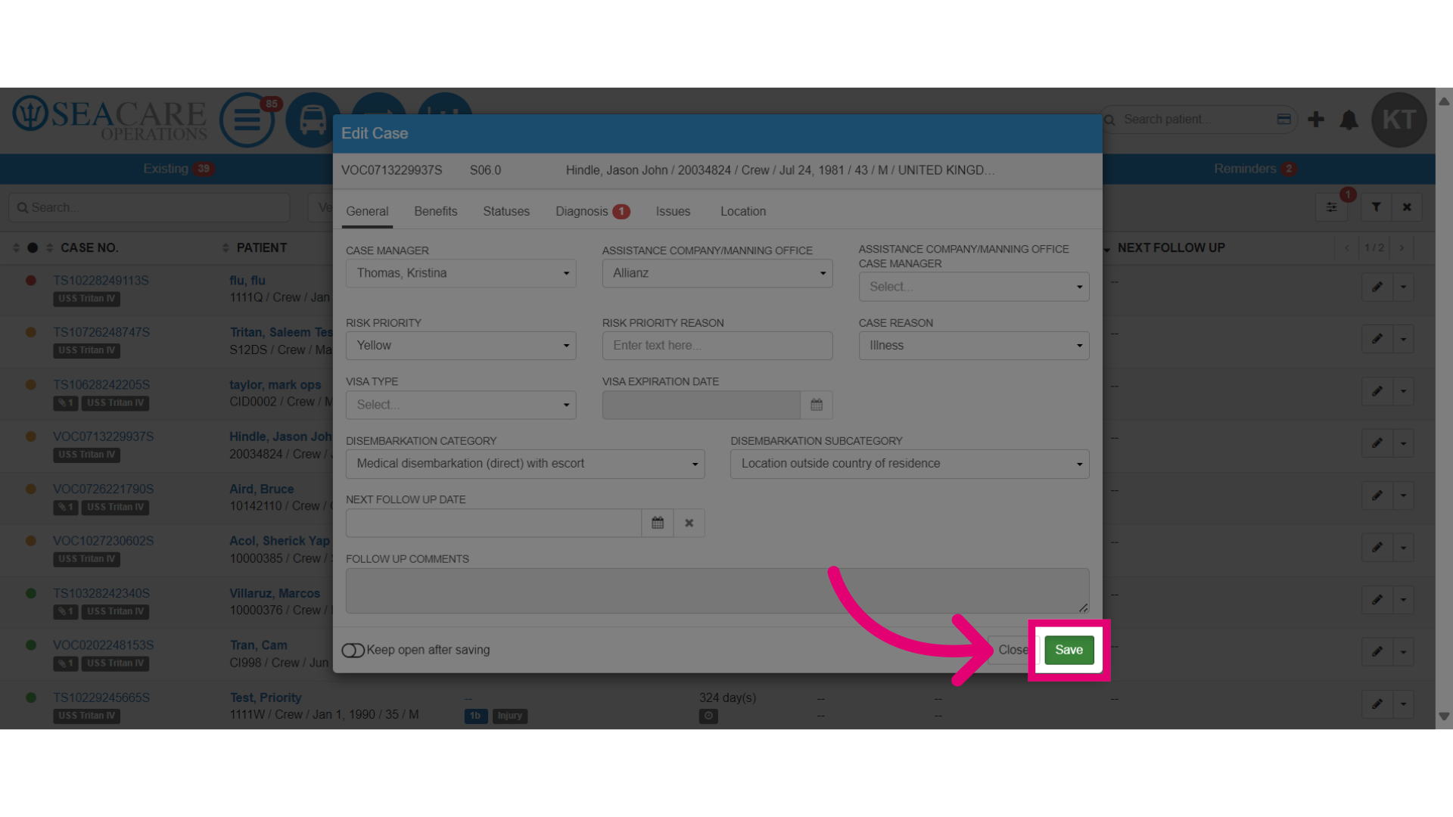The height and width of the screenshot is (817, 1453).
Task: Edit case VOC0726221790S with pencil icon
Action: pyautogui.click(x=1377, y=495)
